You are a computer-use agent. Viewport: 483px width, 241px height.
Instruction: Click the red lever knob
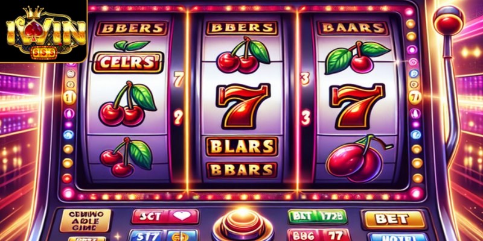[x=448, y=20]
